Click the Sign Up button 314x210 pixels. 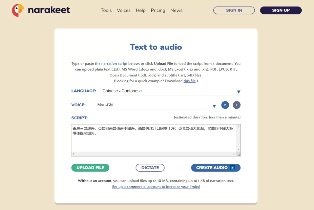pyautogui.click(x=281, y=10)
